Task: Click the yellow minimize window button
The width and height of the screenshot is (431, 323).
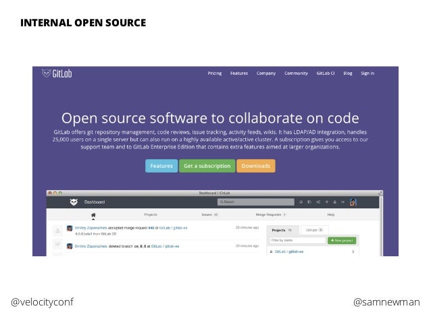Action: coord(55,194)
